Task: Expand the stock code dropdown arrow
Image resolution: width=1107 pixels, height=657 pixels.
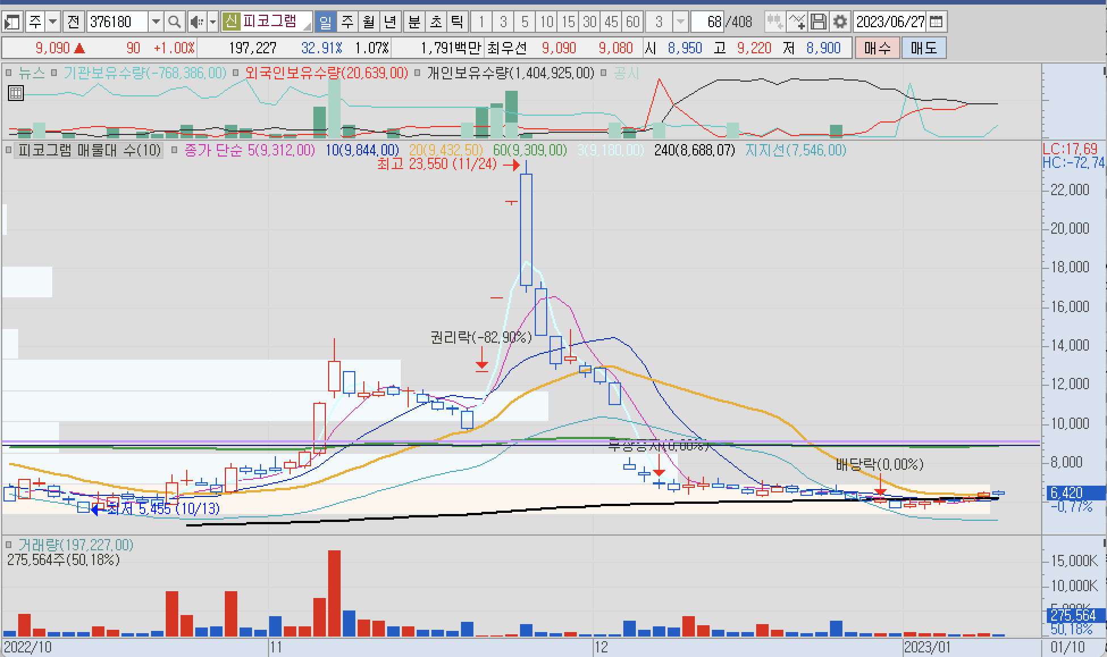Action: (156, 22)
